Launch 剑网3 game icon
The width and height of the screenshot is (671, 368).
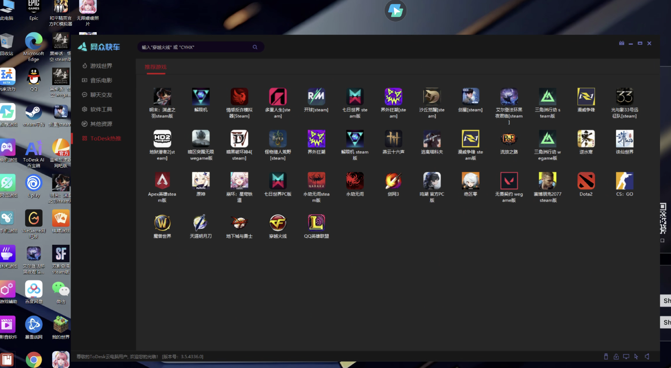pyautogui.click(x=393, y=181)
